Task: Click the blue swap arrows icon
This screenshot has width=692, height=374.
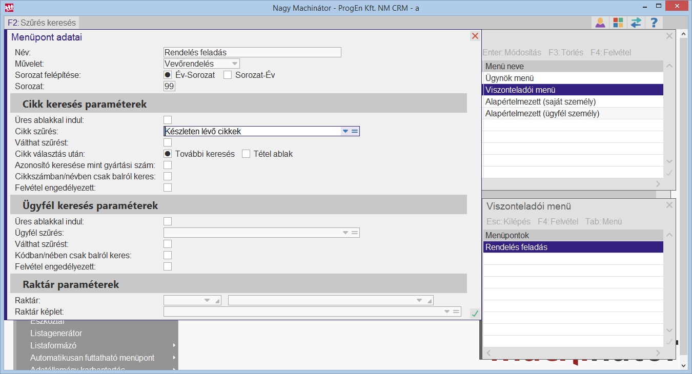Action: (636, 23)
